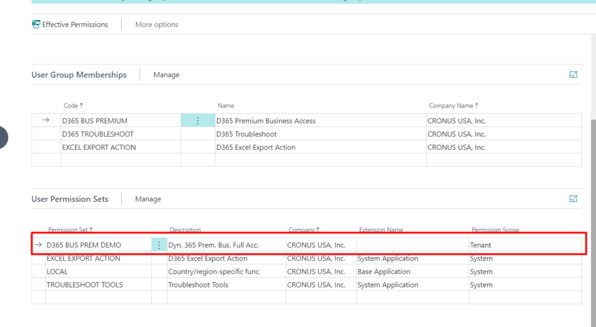Click Dyn. 365 Prem. Bus. Full Acc. description

click(x=226, y=245)
